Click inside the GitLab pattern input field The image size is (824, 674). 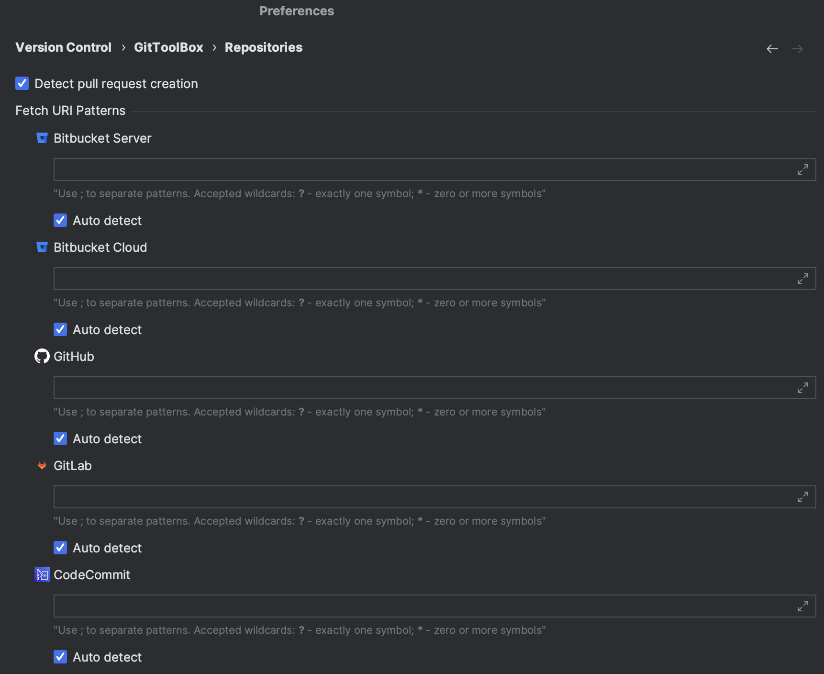click(x=383, y=497)
